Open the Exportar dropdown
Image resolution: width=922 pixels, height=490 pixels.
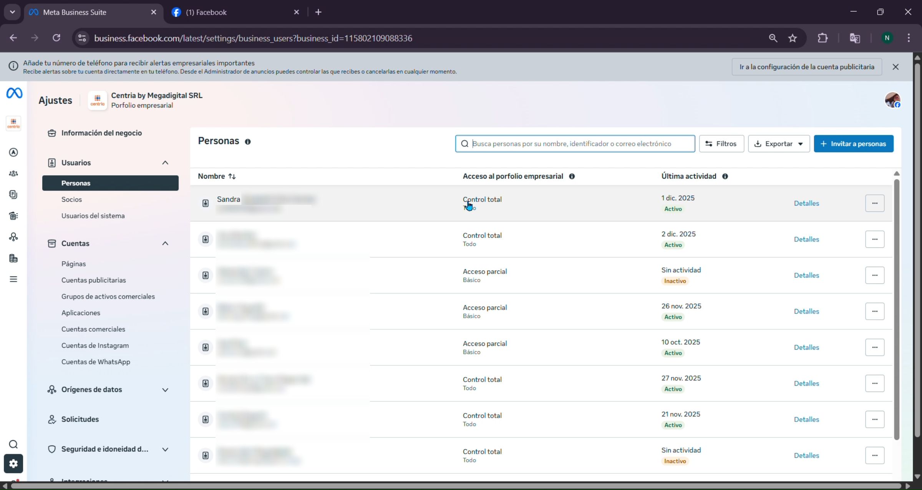[779, 144]
